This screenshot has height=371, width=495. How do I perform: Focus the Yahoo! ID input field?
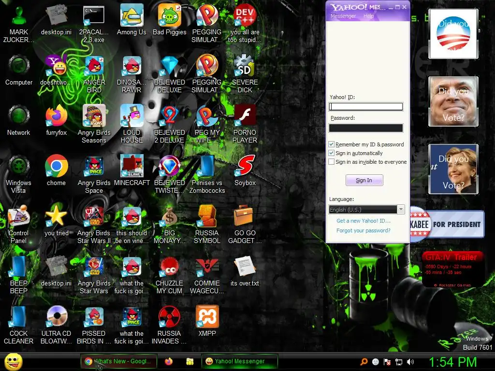366,107
